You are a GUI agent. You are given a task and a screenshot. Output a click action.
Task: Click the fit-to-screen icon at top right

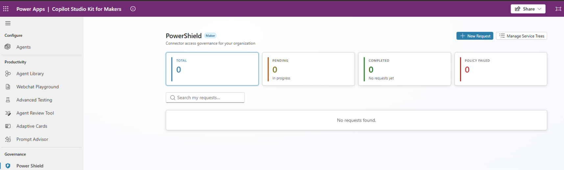(x=558, y=9)
